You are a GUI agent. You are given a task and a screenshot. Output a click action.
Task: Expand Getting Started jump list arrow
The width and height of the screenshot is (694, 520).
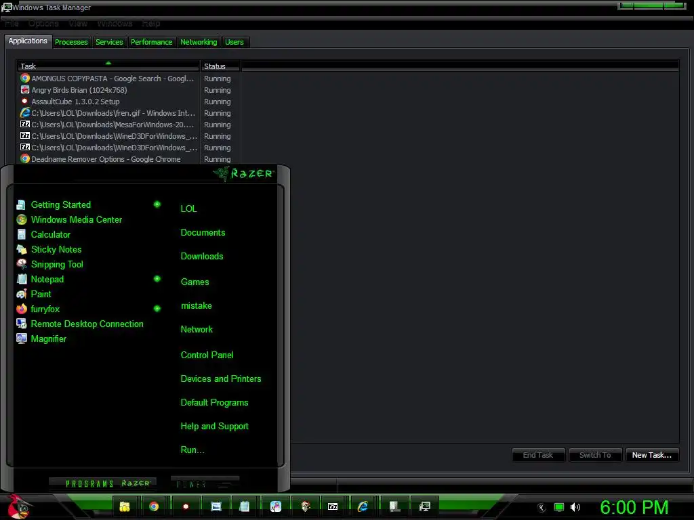point(157,204)
